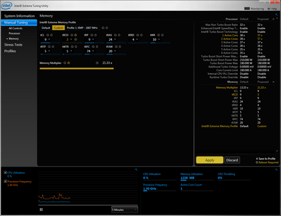
Task: Click the info icon next to Memory Multiplier
Action: (65, 63)
